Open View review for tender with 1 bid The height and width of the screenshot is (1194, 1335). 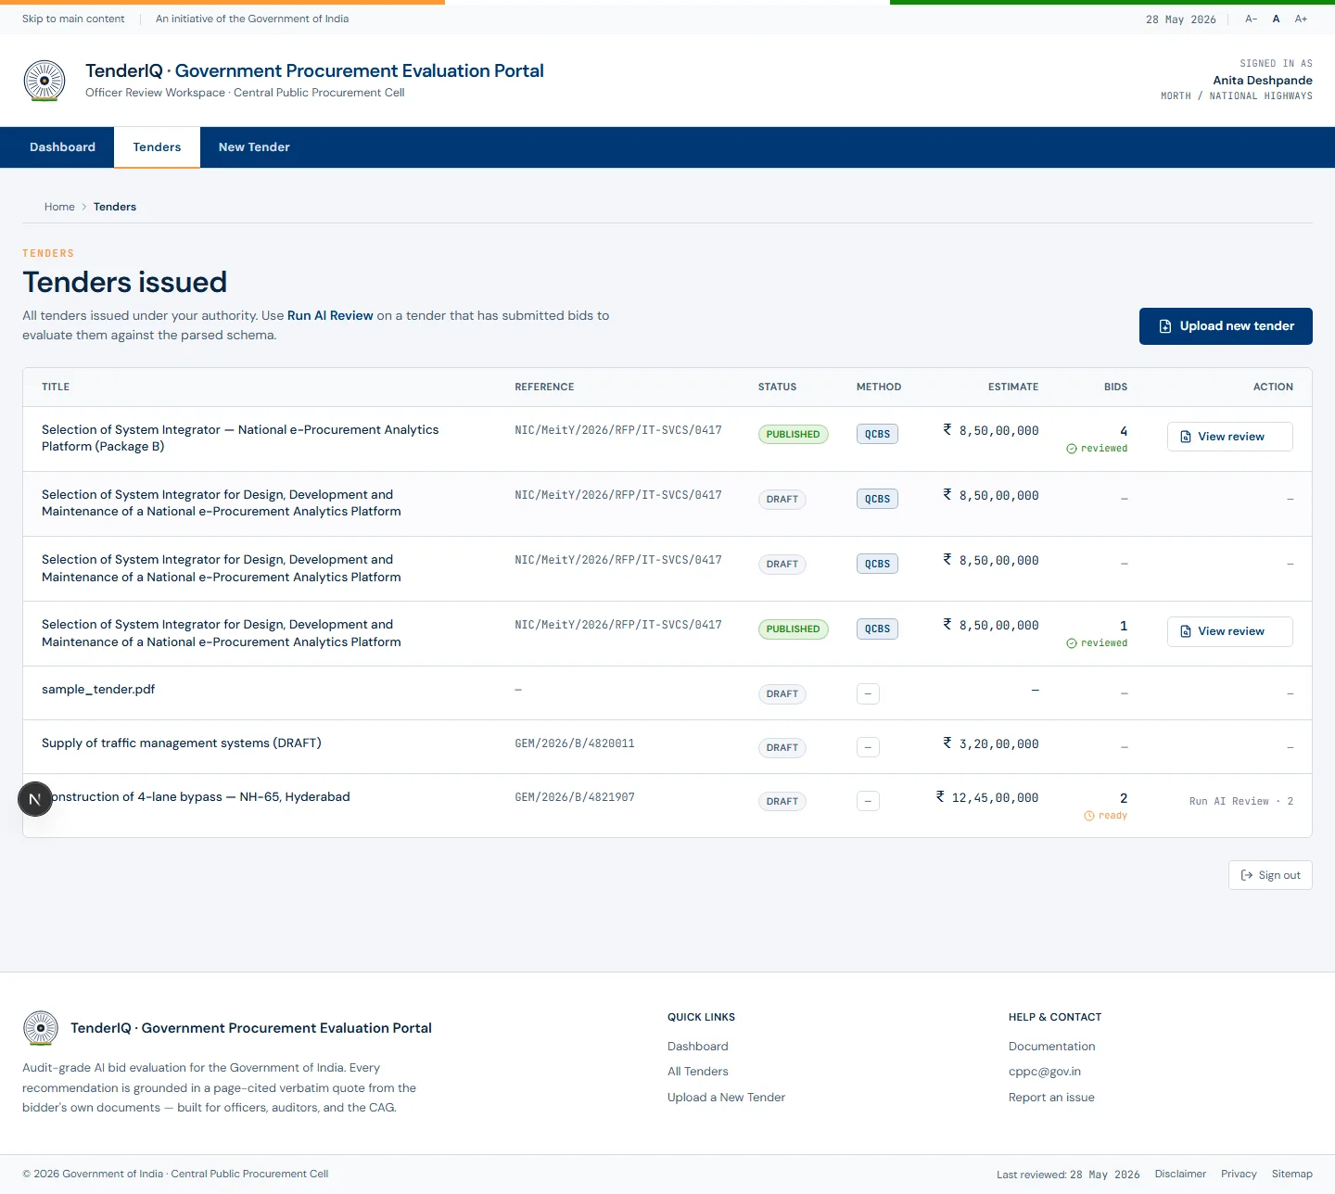(x=1229, y=631)
